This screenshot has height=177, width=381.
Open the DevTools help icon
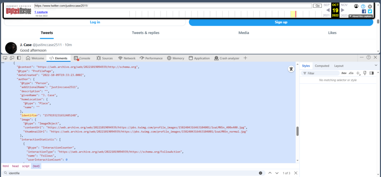click(x=368, y=58)
